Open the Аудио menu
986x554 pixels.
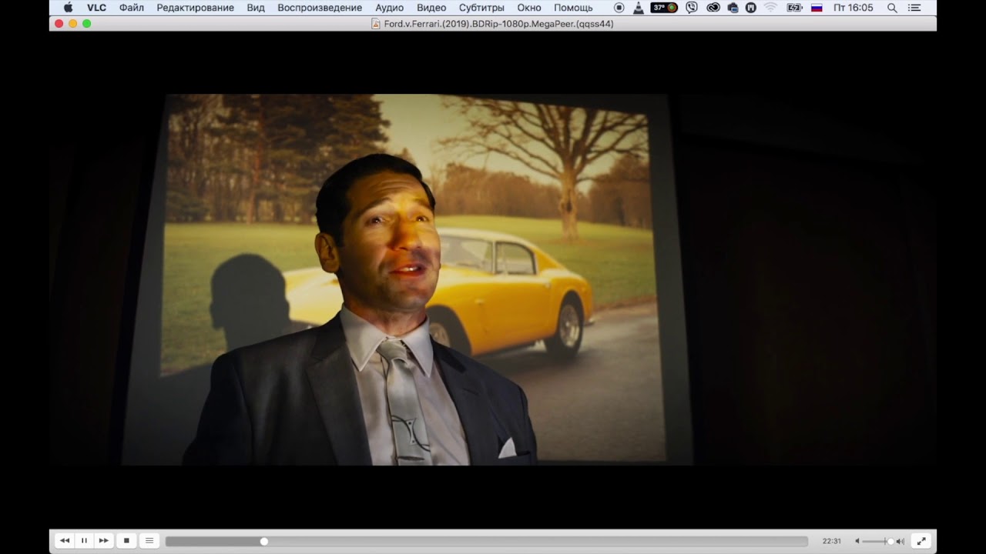tap(389, 8)
